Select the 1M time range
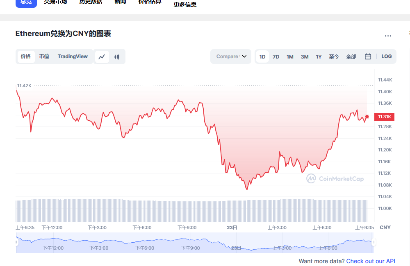410x266 pixels. pyautogui.click(x=290, y=56)
